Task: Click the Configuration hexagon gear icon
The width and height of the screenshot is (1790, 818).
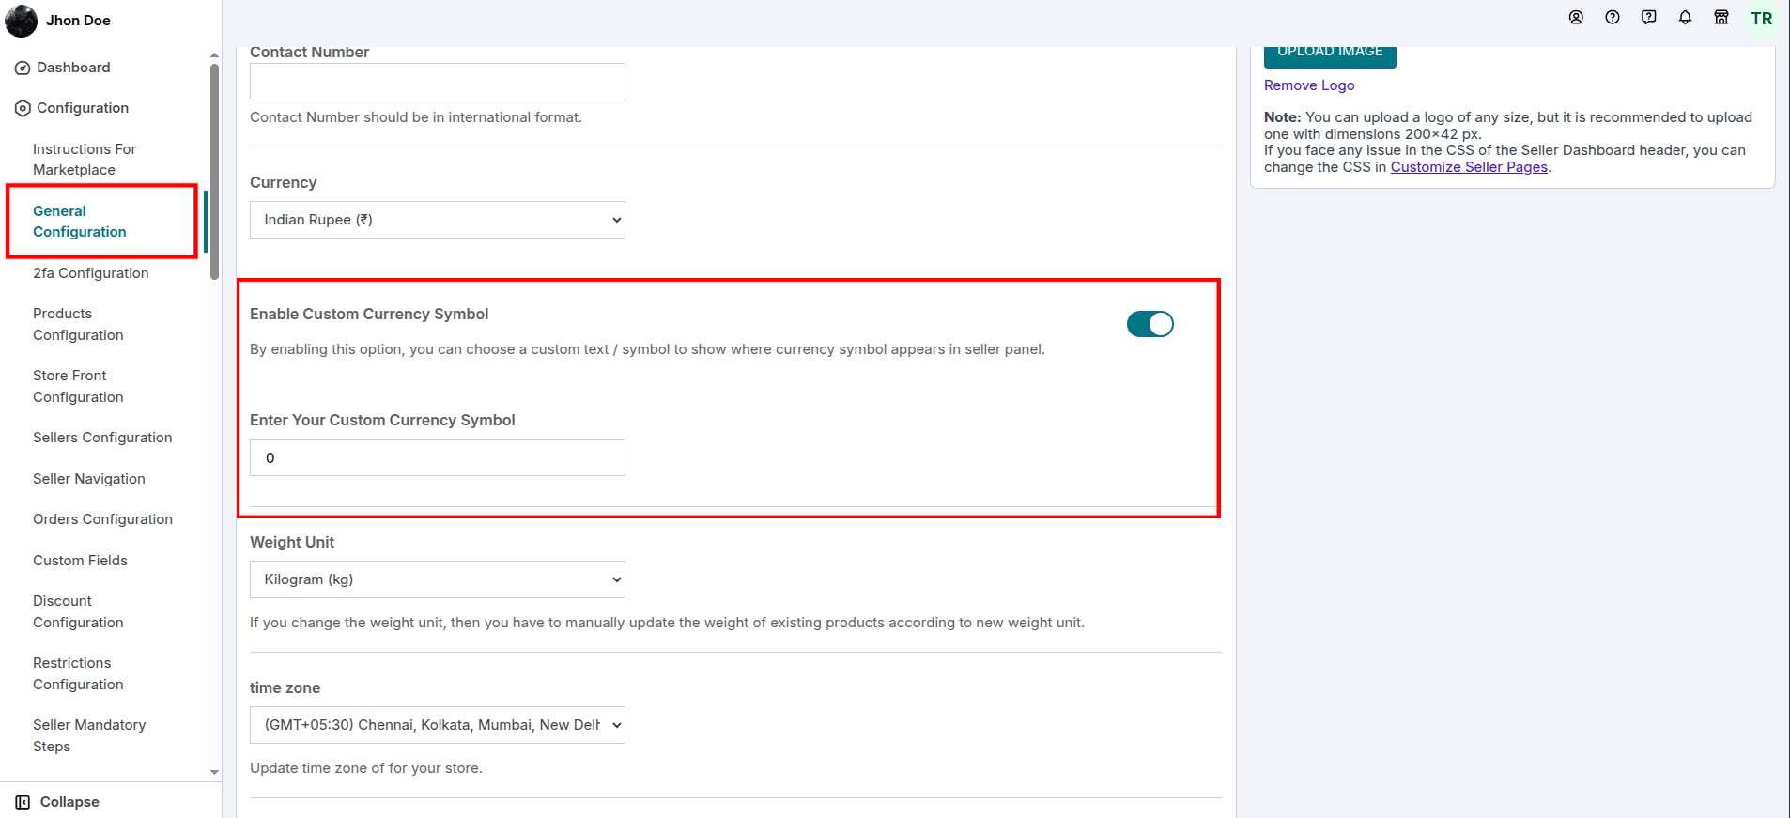Action: 23,108
